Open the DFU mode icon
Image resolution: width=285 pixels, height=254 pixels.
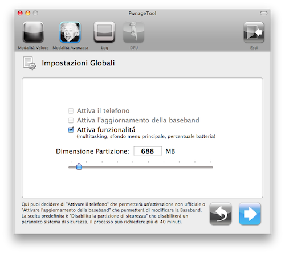[x=134, y=32]
